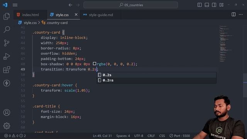Select the 0.2s autocomplete suggestion
The width and height of the screenshot is (247, 139).
(156, 75)
